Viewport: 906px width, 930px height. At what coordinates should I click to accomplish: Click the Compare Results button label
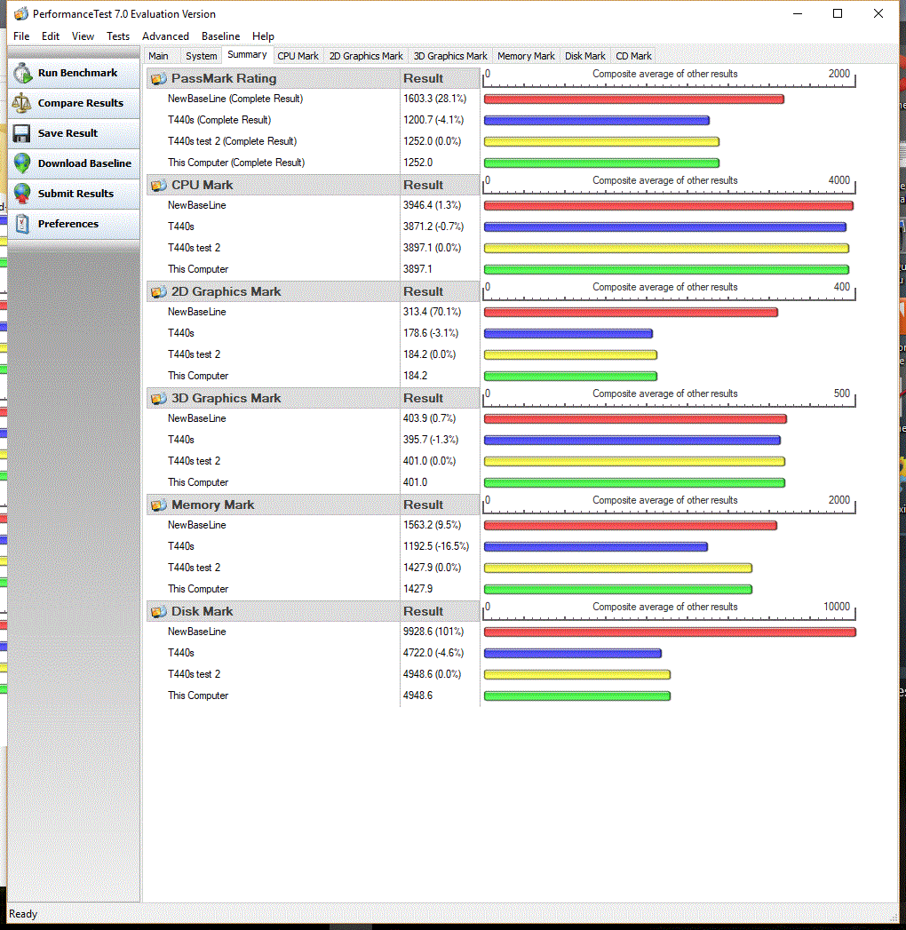click(x=81, y=103)
